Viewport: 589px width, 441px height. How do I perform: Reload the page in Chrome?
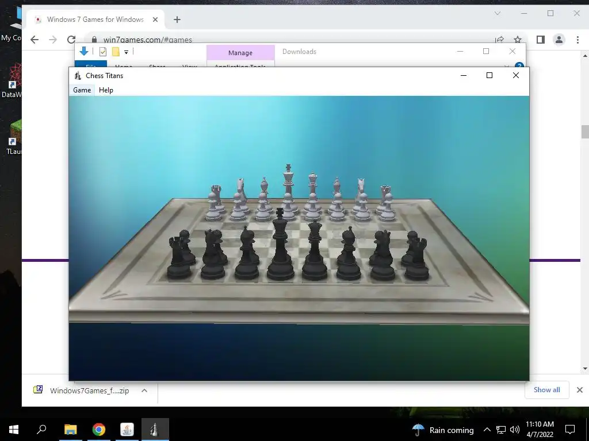[x=71, y=40]
